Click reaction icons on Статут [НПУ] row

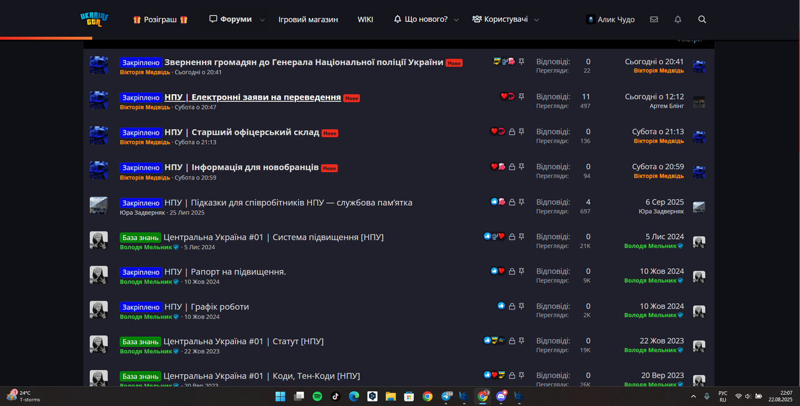pos(494,341)
